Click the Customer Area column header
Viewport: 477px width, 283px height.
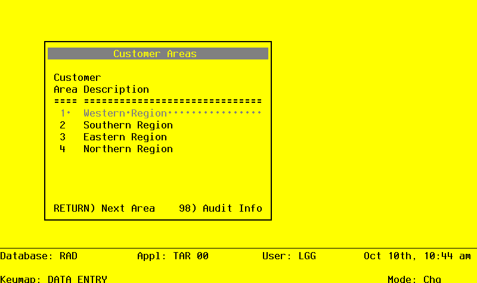78,83
